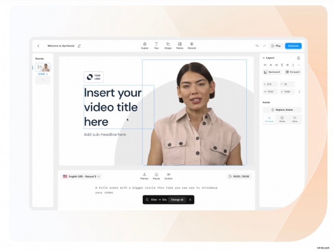Image resolution: width=334 pixels, height=250 pixels.
Task: Open the Diction tool
Action: pyautogui.click(x=169, y=176)
